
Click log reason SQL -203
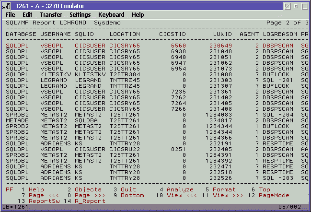(x=278, y=178)
